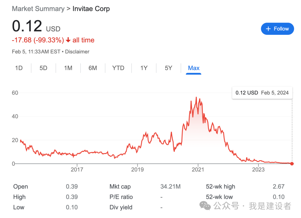The image size is (301, 218).
Task: Click the 2017 label on the x-axis
Action: coord(77,169)
